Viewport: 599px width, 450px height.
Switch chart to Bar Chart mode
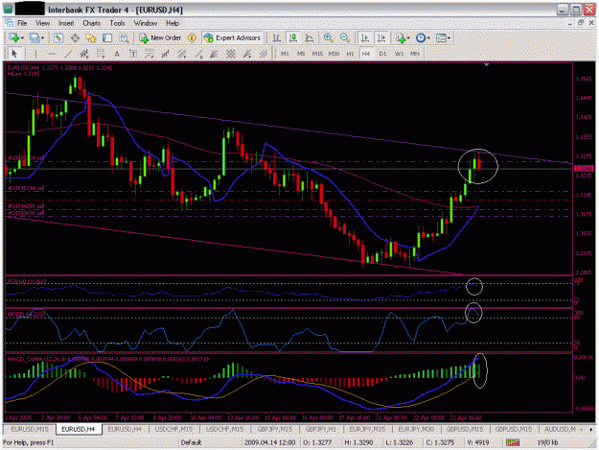pos(276,37)
